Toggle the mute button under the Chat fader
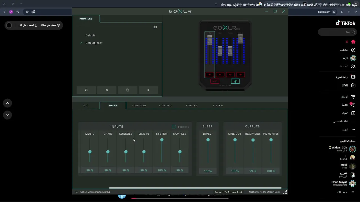 click(220, 75)
